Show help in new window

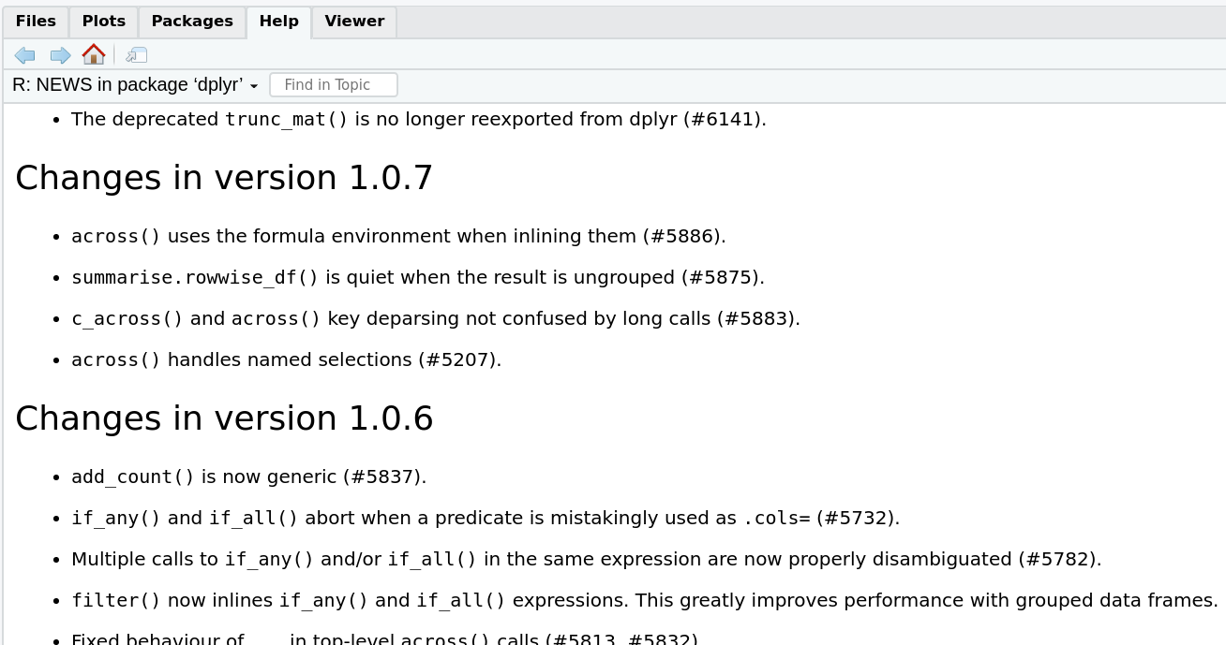(137, 55)
